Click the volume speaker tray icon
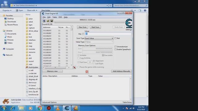The height and width of the screenshot is (111, 198). [x=134, y=108]
